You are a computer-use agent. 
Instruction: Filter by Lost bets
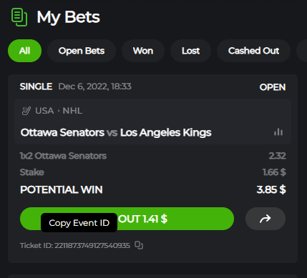pos(190,51)
